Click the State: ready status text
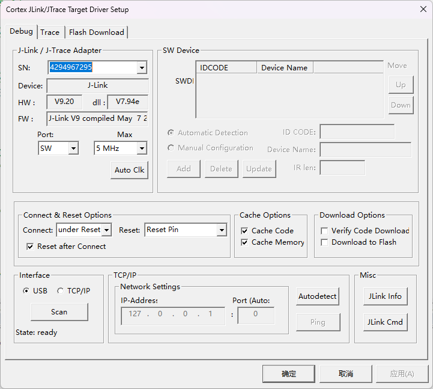 click(37, 332)
